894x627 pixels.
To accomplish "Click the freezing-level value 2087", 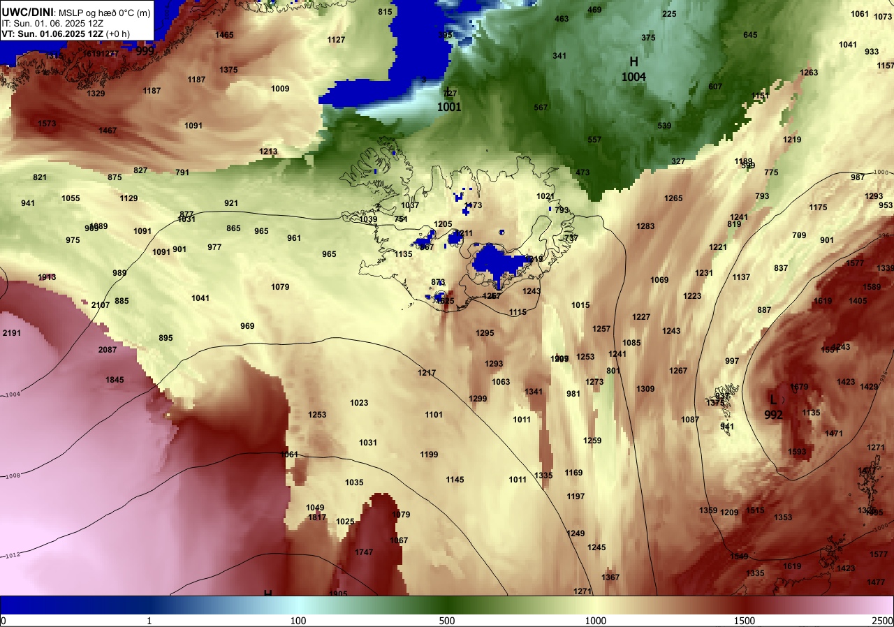I will pyautogui.click(x=108, y=349).
